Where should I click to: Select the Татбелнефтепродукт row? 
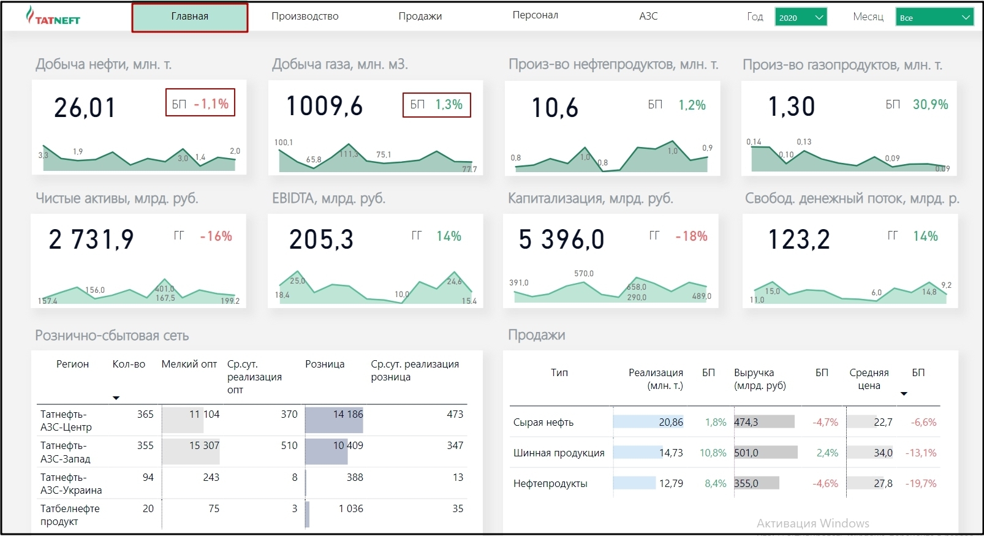click(252, 515)
